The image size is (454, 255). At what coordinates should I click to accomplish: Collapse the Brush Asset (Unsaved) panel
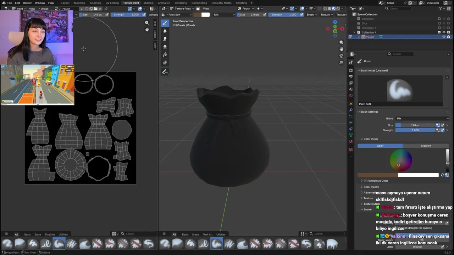[x=359, y=70]
